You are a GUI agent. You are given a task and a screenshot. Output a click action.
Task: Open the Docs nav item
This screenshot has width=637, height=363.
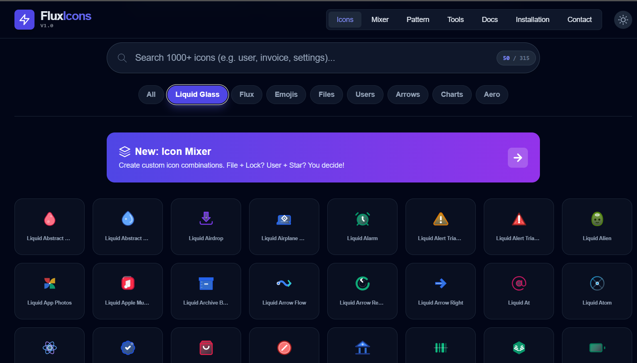489,20
